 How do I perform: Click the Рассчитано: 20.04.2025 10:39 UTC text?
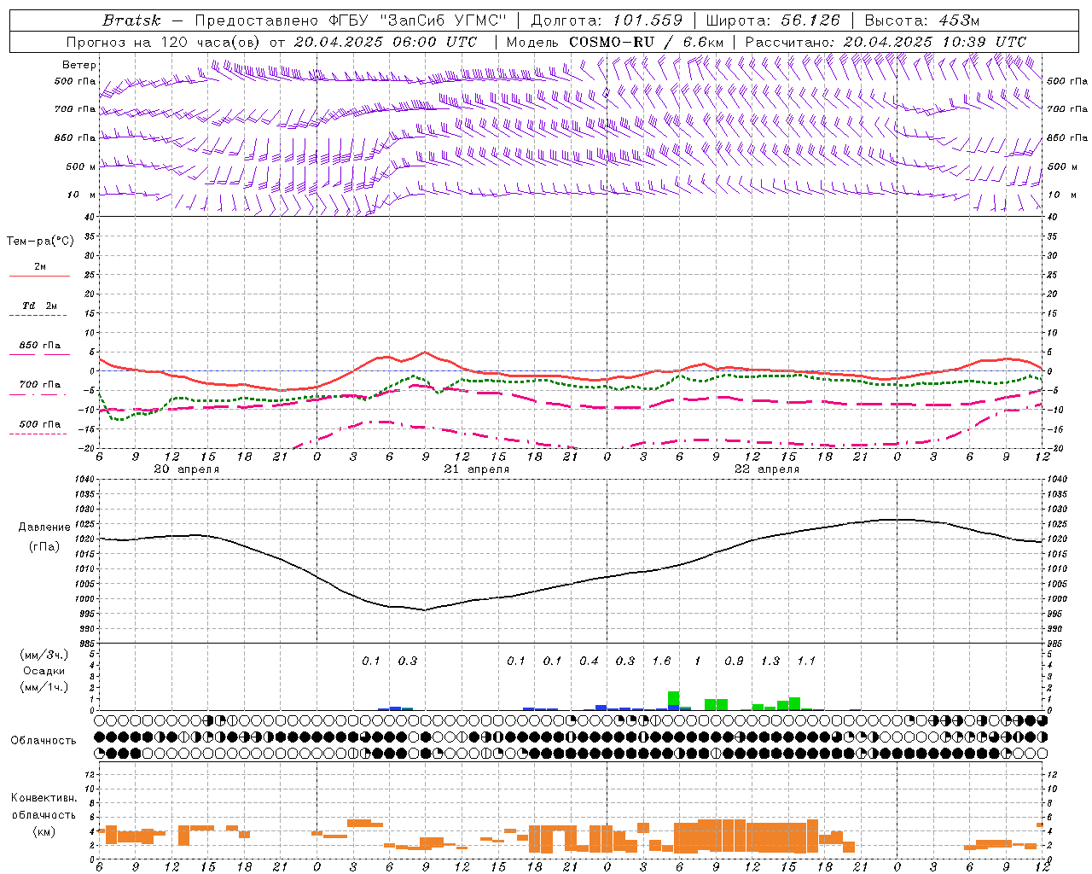886,42
